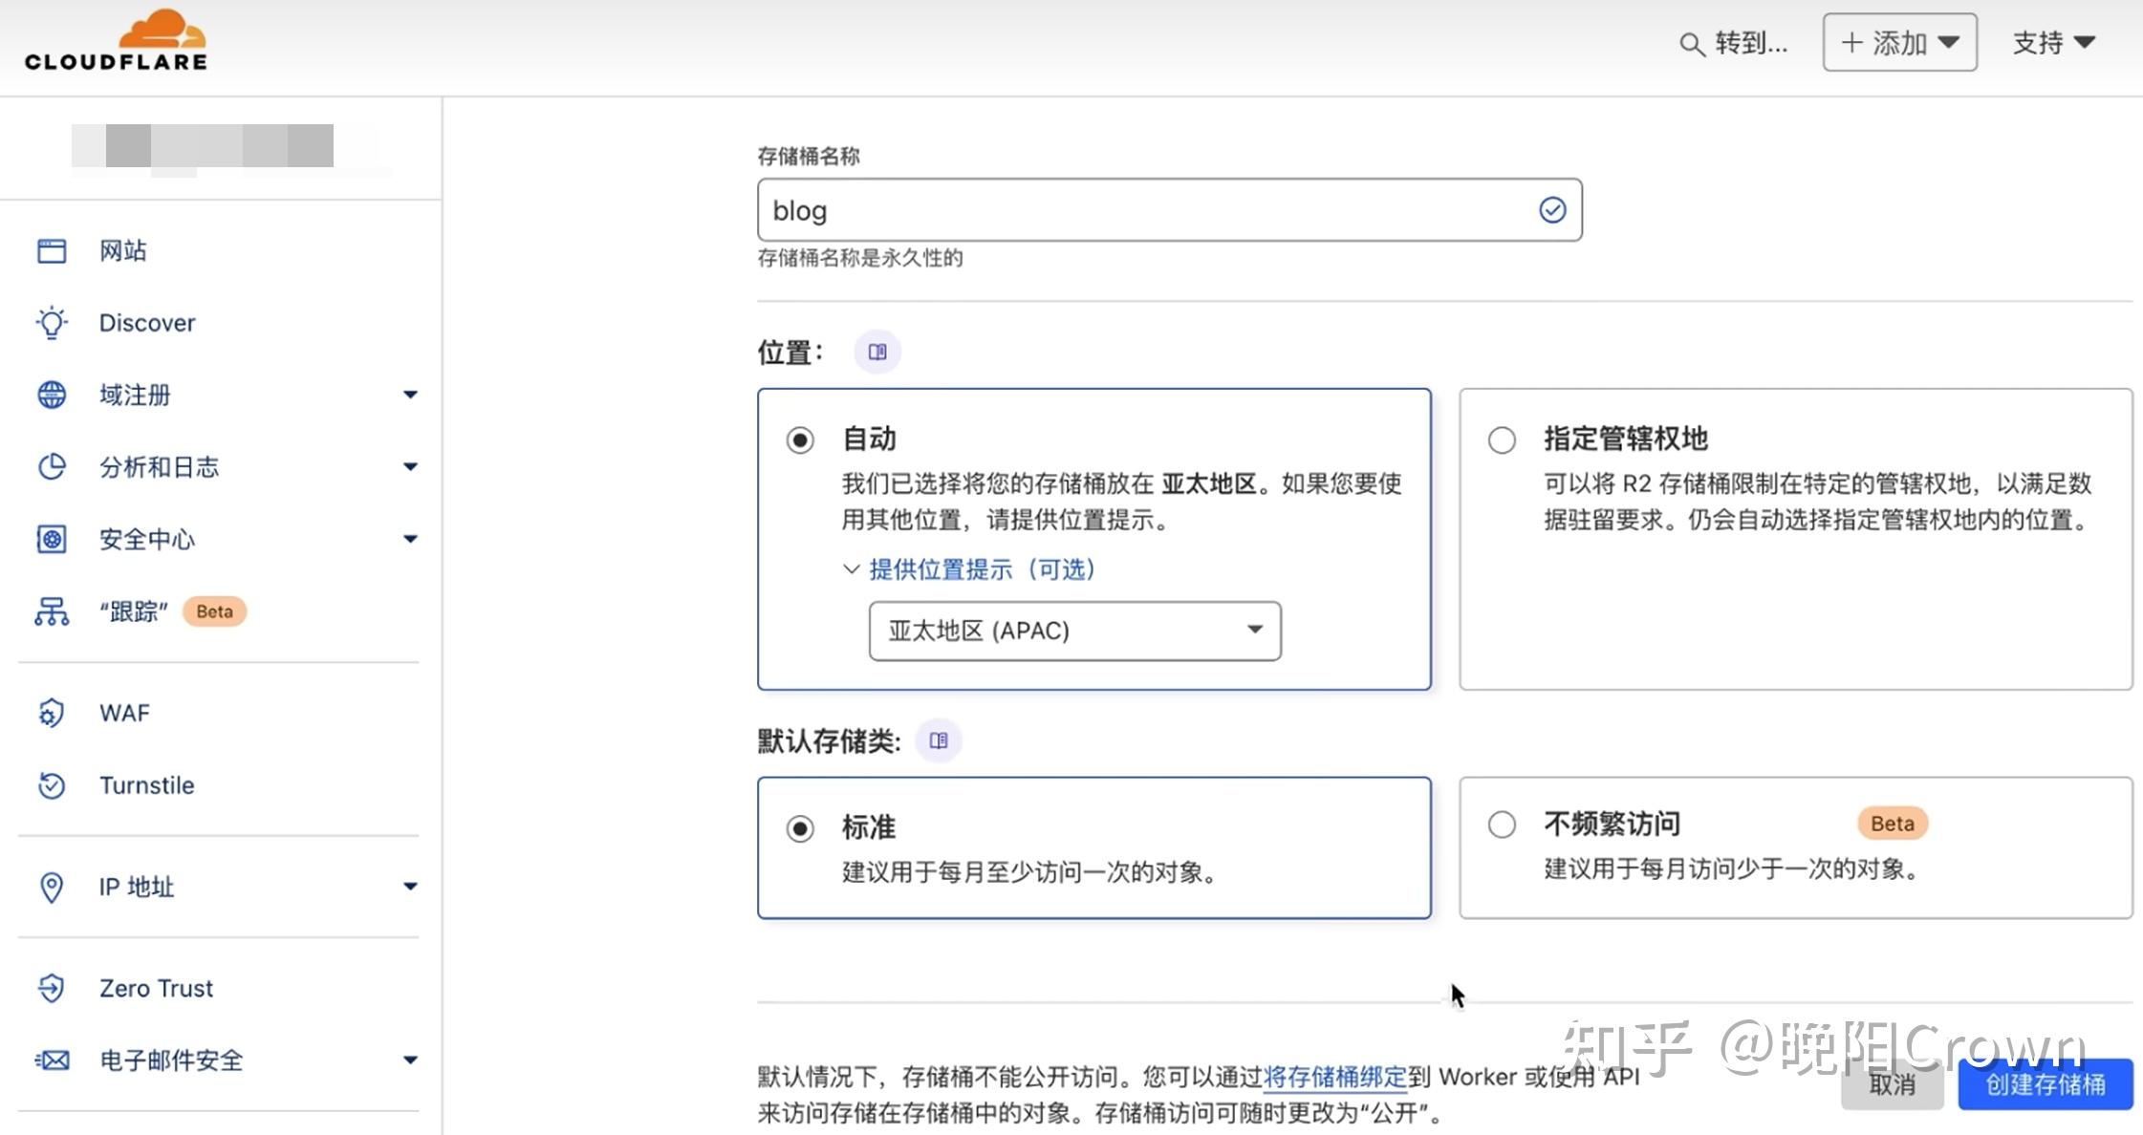Click the documentation icon beside 位置

[x=877, y=351]
